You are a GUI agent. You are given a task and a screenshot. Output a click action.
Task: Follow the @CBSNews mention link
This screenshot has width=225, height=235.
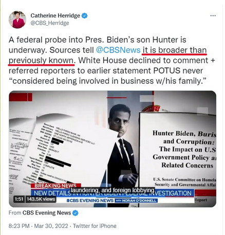[x=118, y=50]
